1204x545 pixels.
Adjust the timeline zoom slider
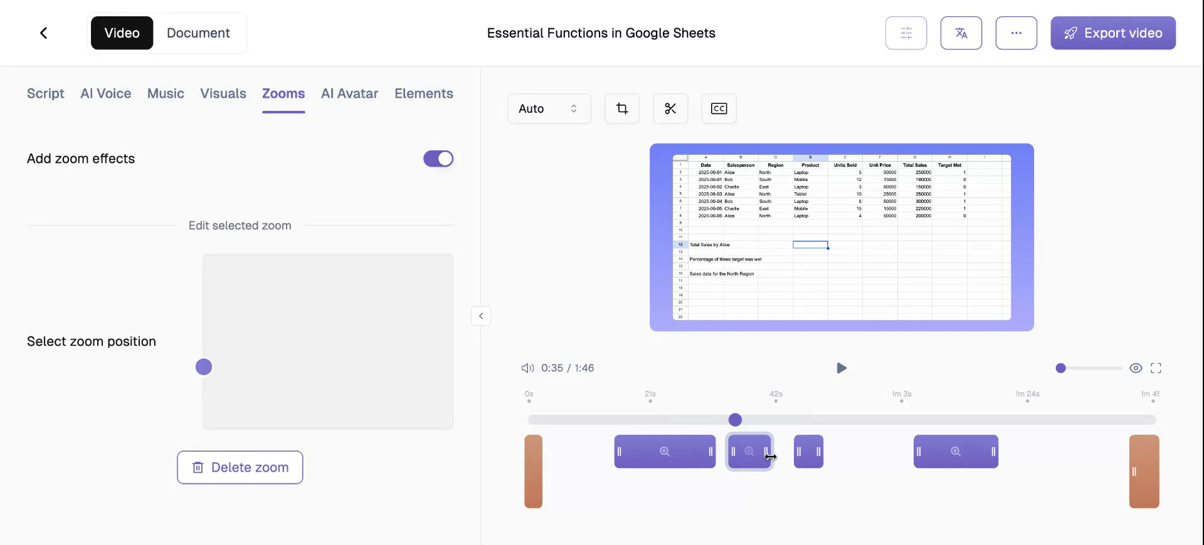click(x=1090, y=368)
